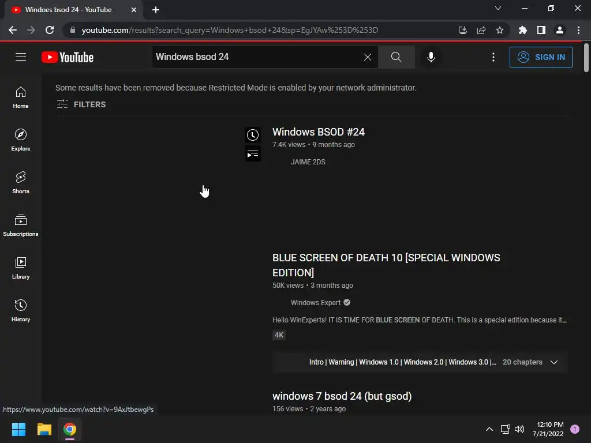
Task: Share this page via address bar icon
Action: click(x=481, y=30)
